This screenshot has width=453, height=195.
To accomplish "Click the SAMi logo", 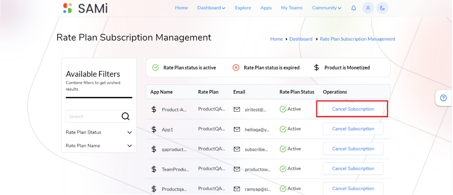I will [x=85, y=8].
